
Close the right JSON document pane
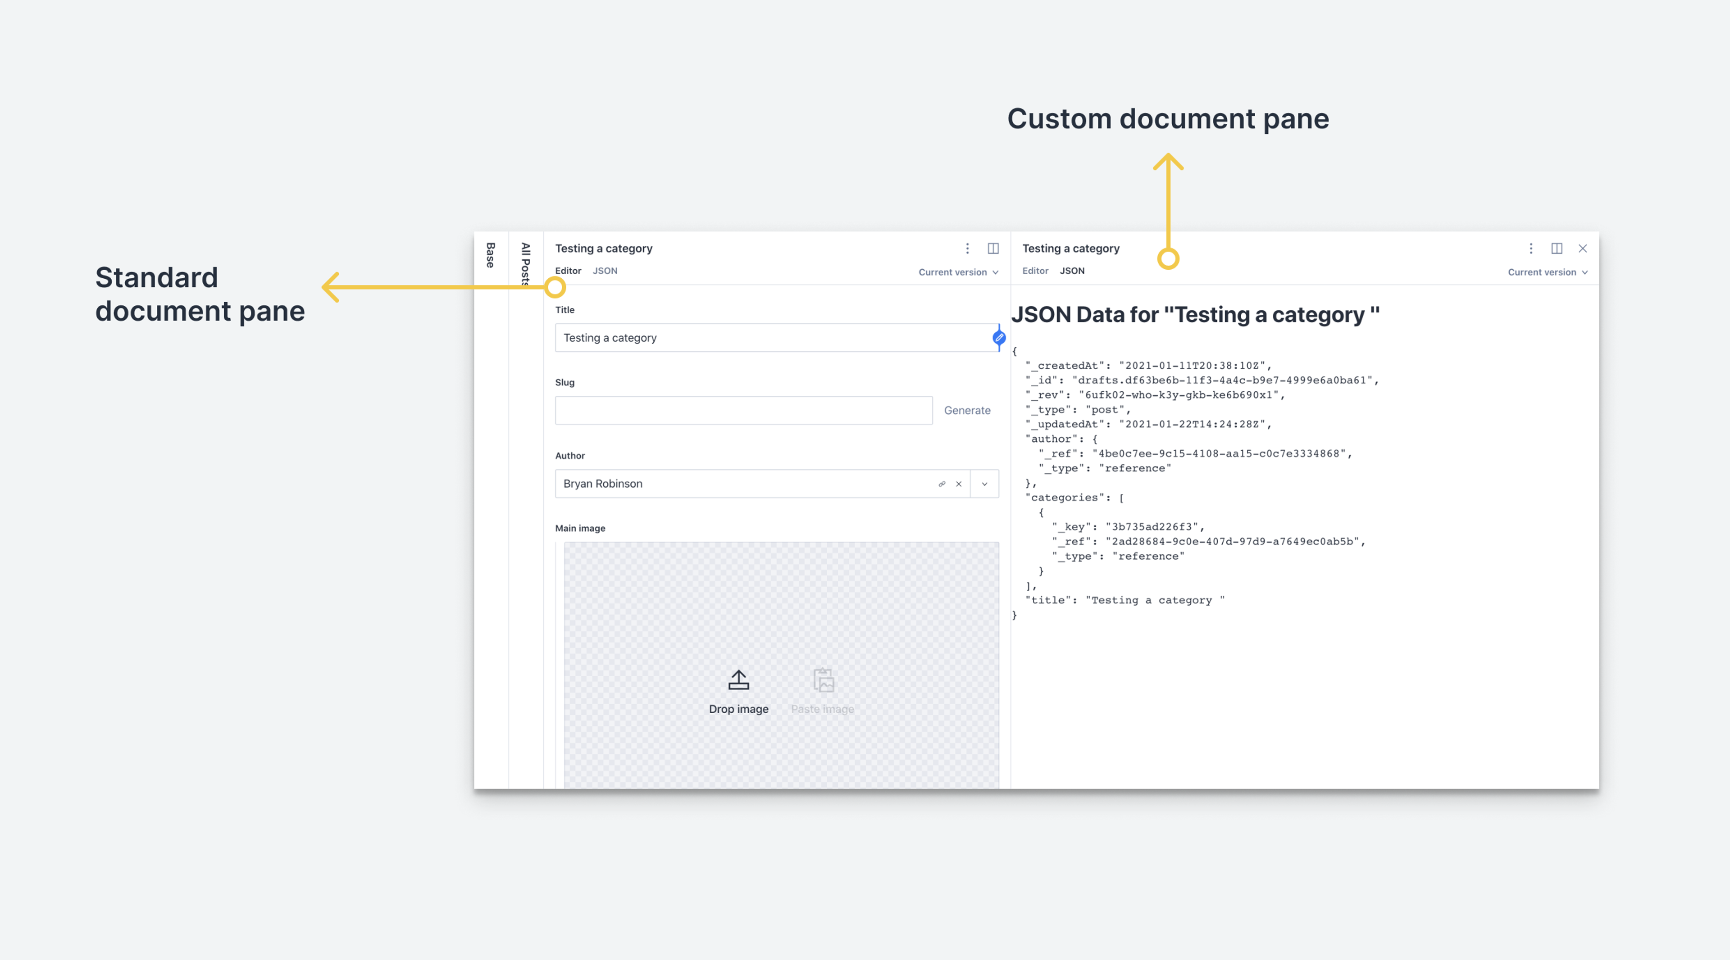point(1582,249)
